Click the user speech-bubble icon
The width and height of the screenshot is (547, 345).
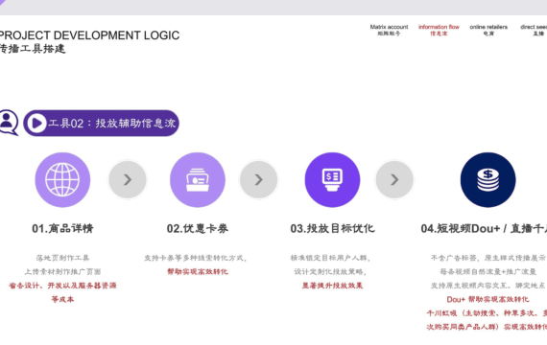pos(9,123)
